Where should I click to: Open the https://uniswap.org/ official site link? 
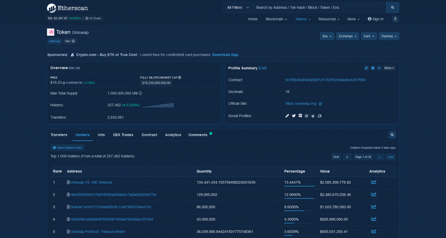[301, 104]
